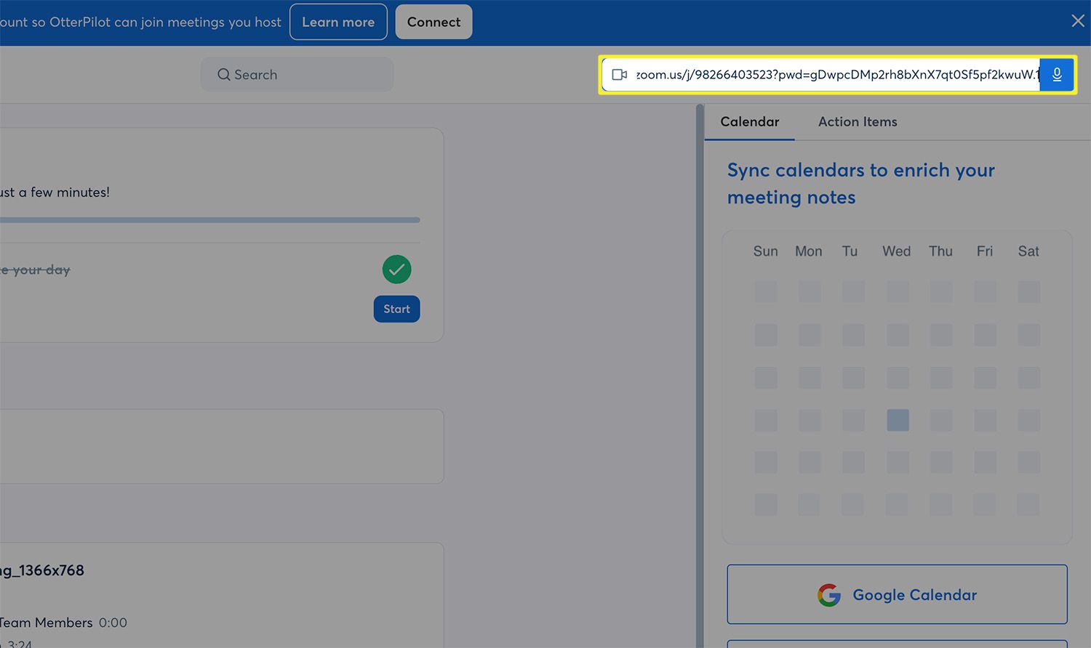1091x648 pixels.
Task: Click the blue Start button
Action: (396, 309)
